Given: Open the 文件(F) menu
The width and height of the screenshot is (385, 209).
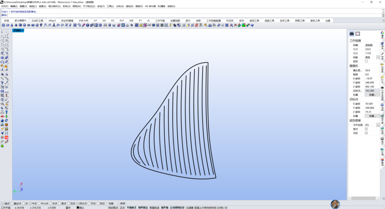Looking at the screenshot, I should (5, 6).
